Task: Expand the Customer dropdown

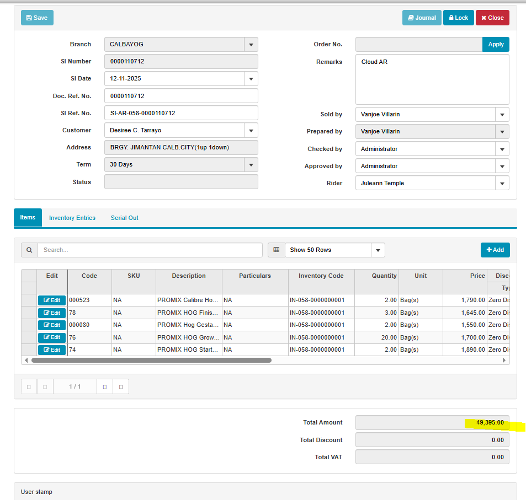Action: click(251, 131)
